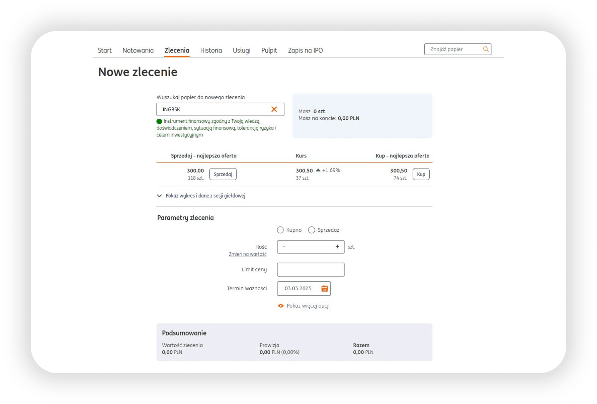Open the Zapis na IPO tab
Screen dimensions: 597x404
305,50
